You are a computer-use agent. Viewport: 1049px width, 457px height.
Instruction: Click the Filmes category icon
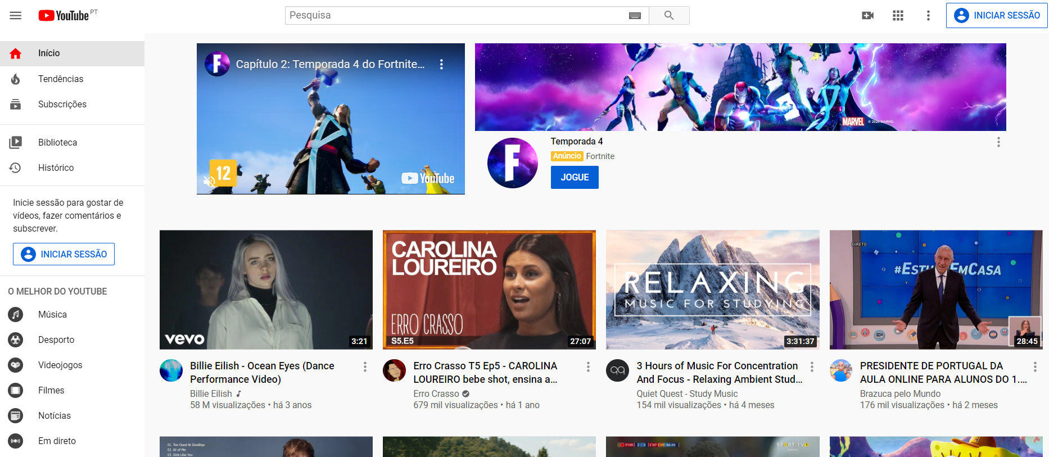[x=16, y=390]
